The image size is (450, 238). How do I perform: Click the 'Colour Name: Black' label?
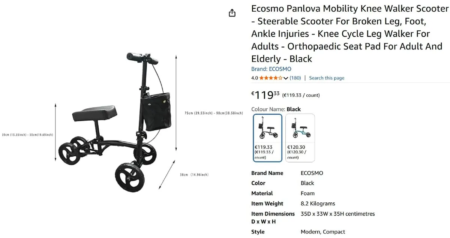pyautogui.click(x=276, y=109)
